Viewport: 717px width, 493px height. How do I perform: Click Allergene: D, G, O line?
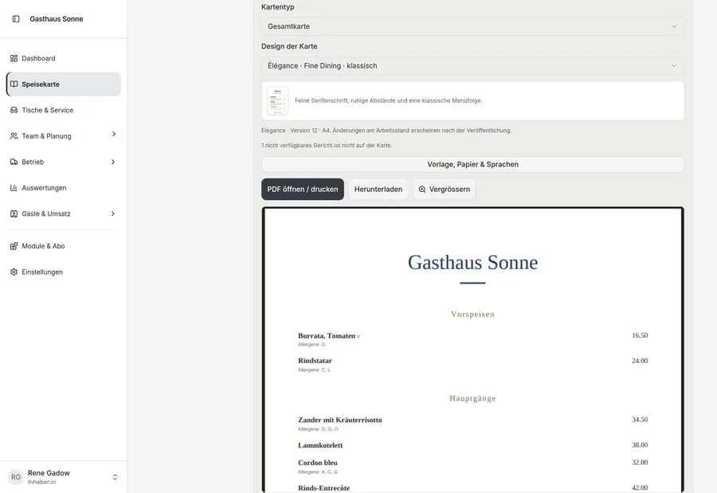coord(318,429)
